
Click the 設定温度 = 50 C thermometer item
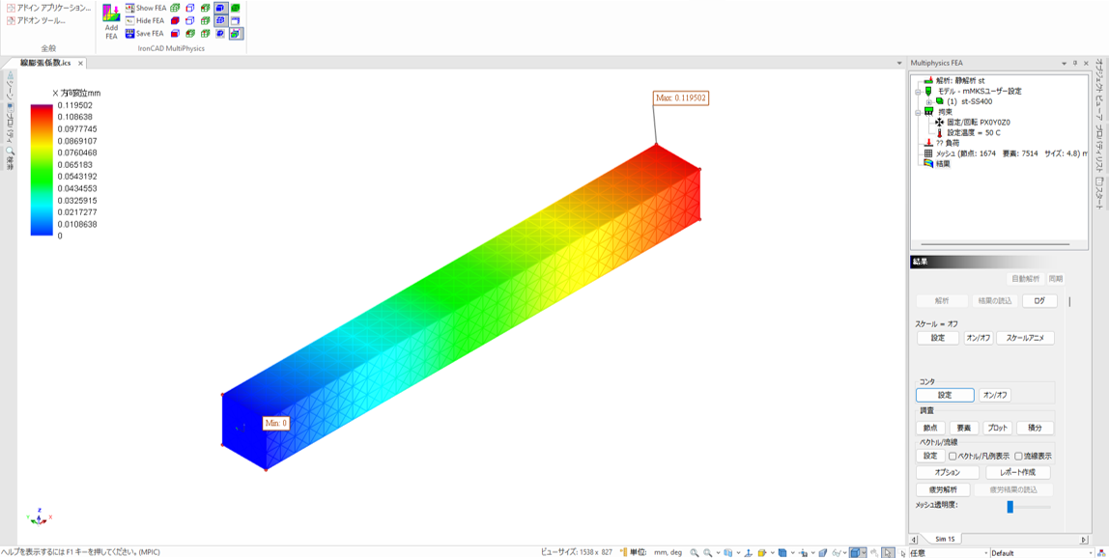(x=939, y=133)
